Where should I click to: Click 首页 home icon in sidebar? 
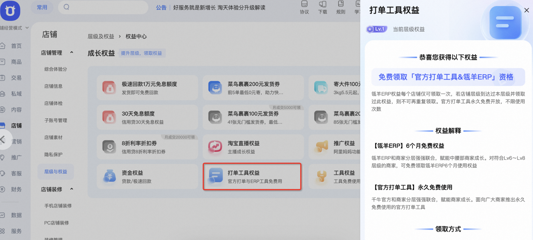coord(3,46)
